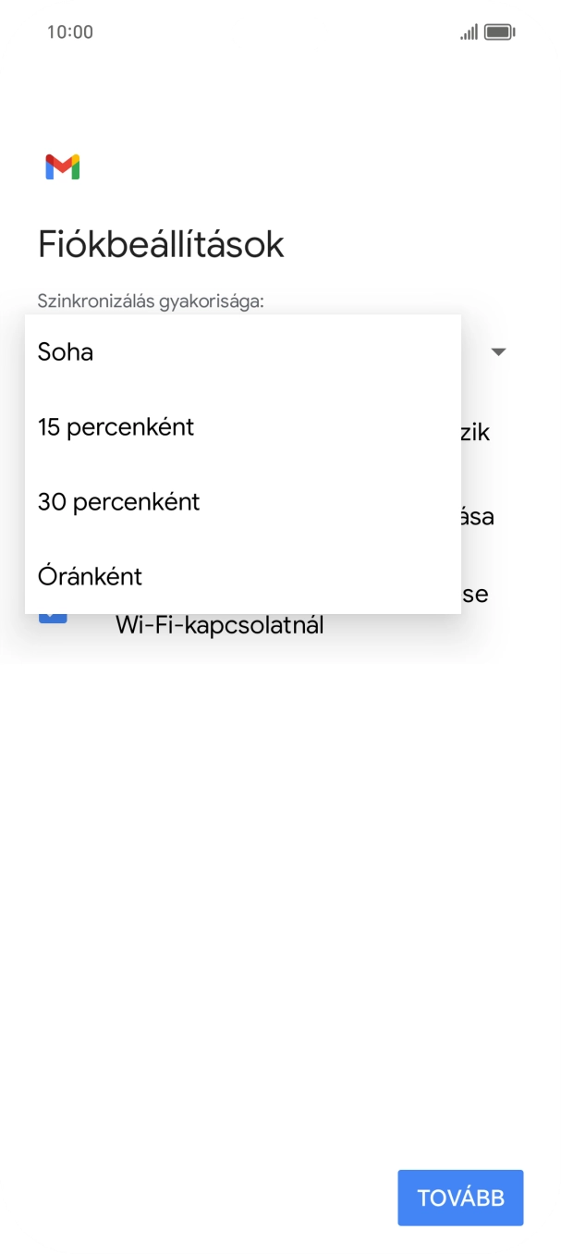The image size is (561, 1254).
Task: Choose Soha in the frequency list
Action: 65,351
